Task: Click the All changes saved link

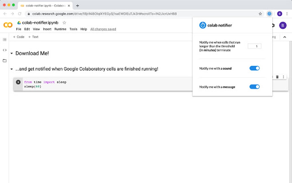Action: coord(103,29)
